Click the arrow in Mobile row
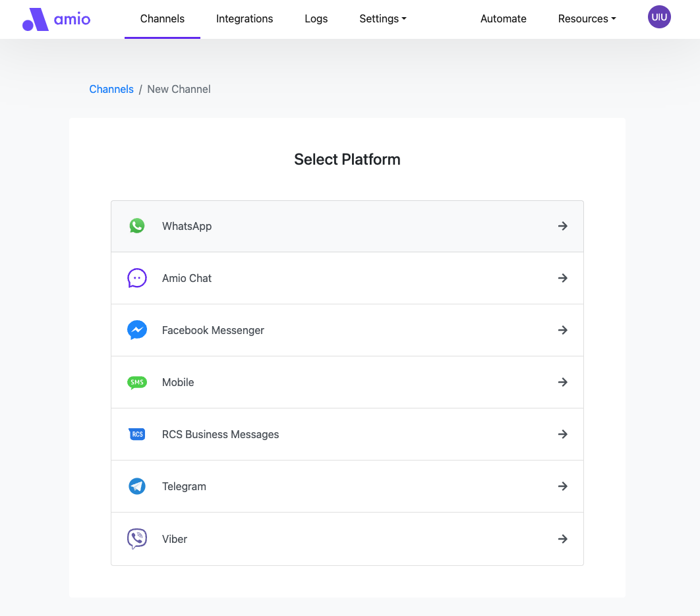The height and width of the screenshot is (616, 700). [562, 382]
